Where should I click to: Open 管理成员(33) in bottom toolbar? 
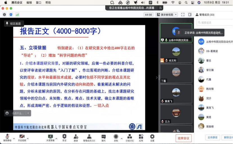point(89,138)
